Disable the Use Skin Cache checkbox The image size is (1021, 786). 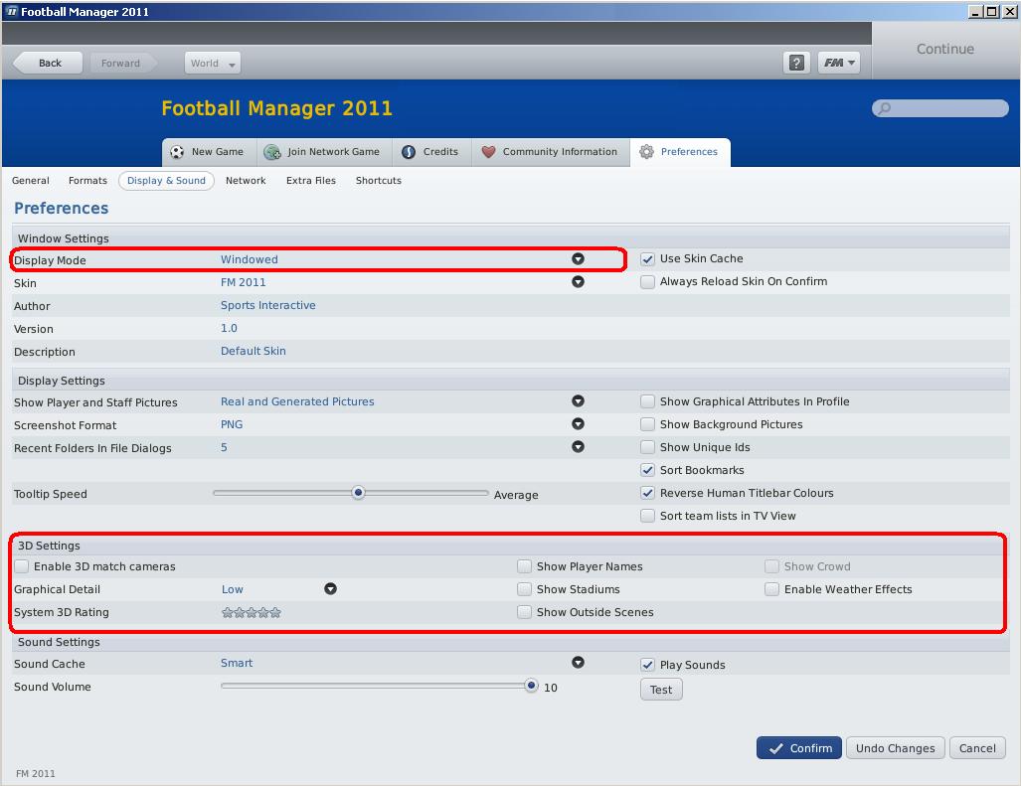(x=647, y=259)
